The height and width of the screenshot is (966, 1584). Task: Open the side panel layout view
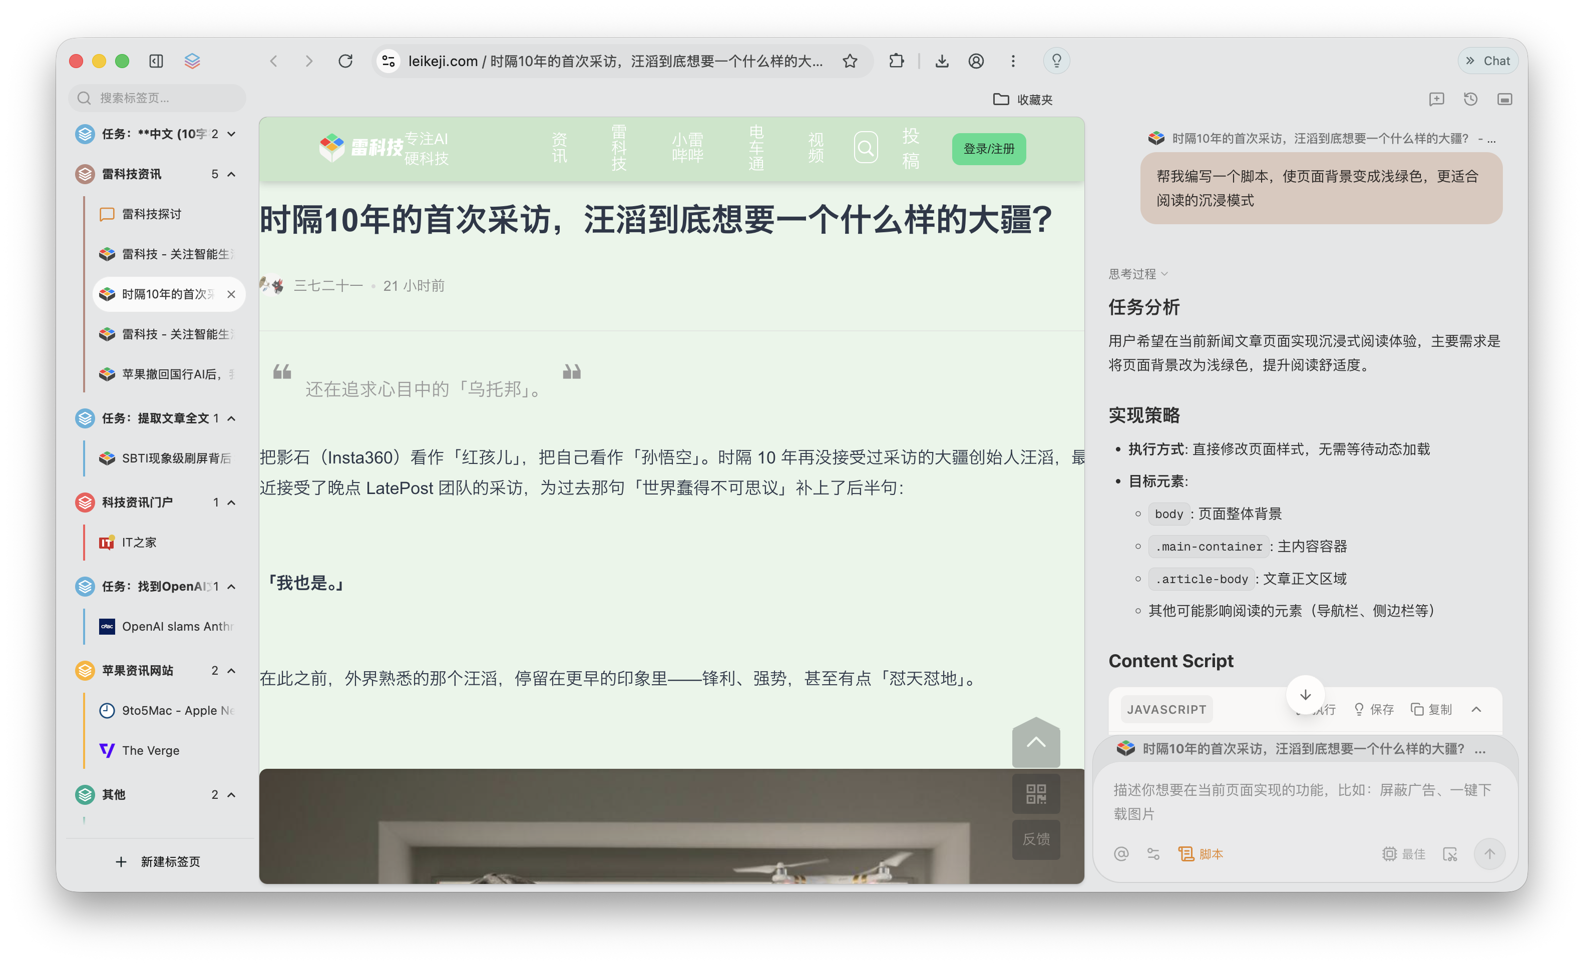(1504, 99)
